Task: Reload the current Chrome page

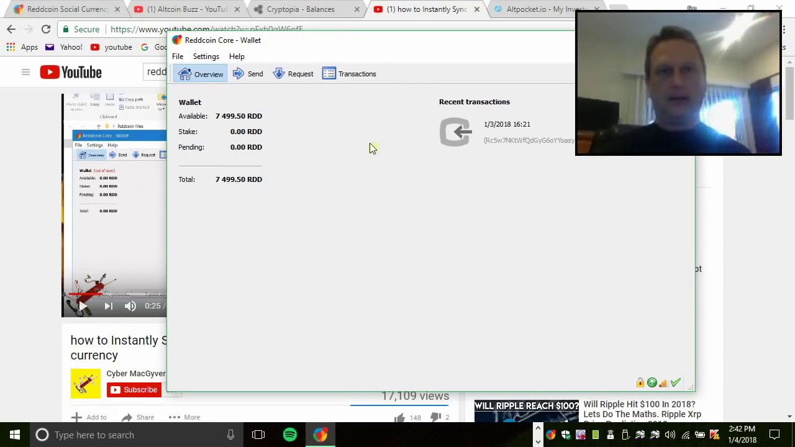Action: 46,29
